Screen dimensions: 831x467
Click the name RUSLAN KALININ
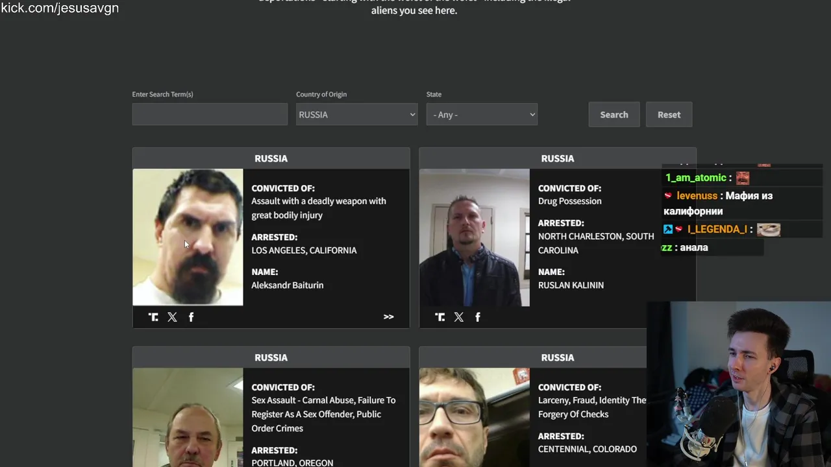coord(571,285)
